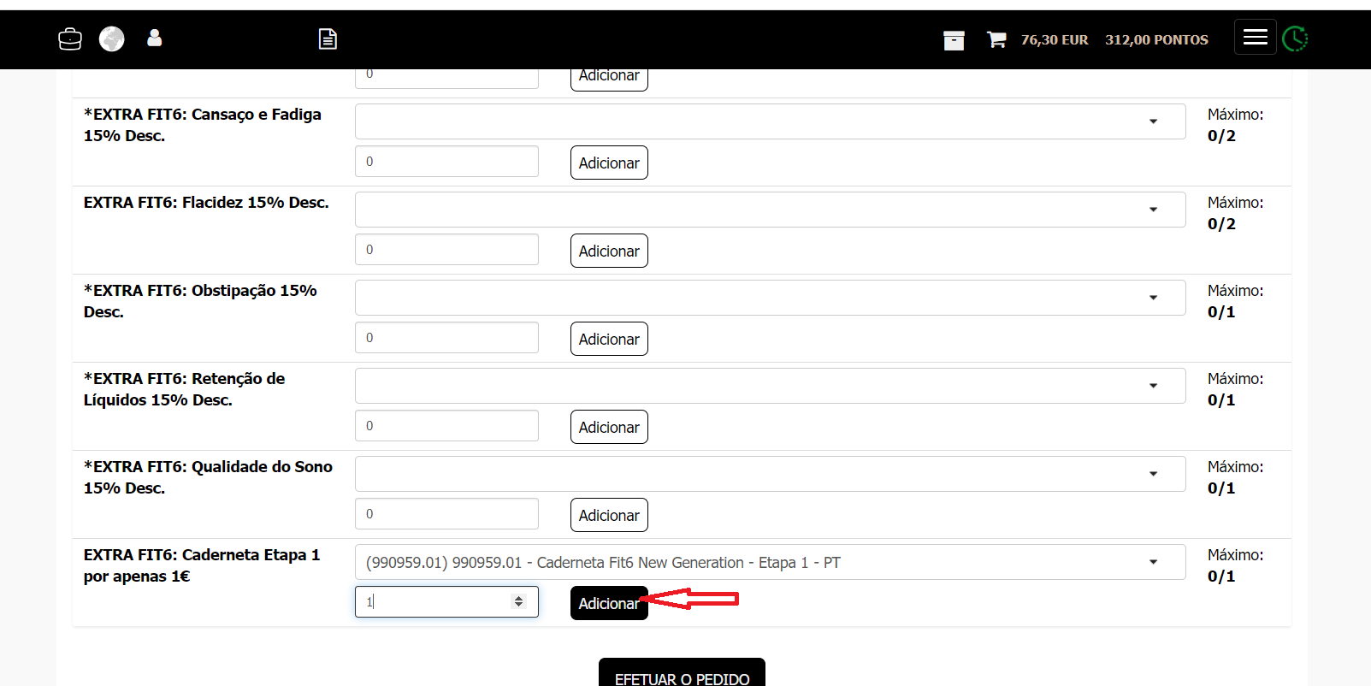
Task: Click the green clock icon
Action: [x=1295, y=39]
